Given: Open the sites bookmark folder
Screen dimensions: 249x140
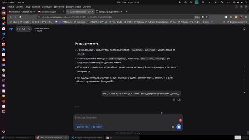Looking at the screenshot, I should pos(14,22).
